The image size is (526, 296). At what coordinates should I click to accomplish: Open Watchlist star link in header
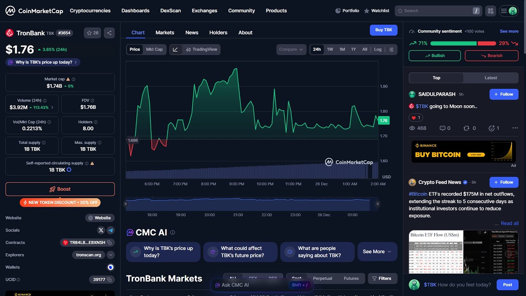[376, 11]
